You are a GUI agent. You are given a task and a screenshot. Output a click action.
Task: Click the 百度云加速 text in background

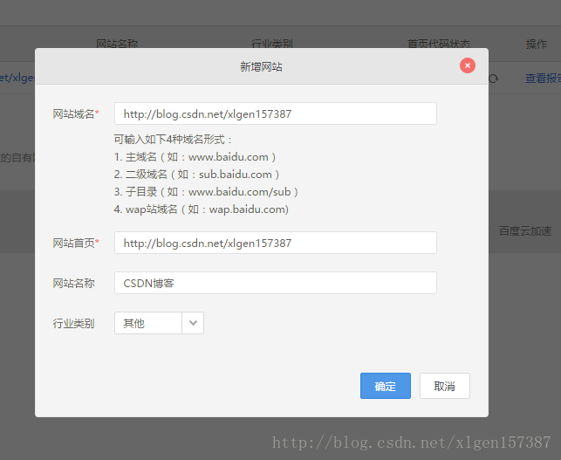coord(524,231)
